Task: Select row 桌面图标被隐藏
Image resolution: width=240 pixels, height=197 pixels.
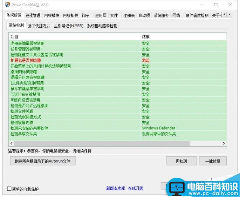Action: coord(118,72)
